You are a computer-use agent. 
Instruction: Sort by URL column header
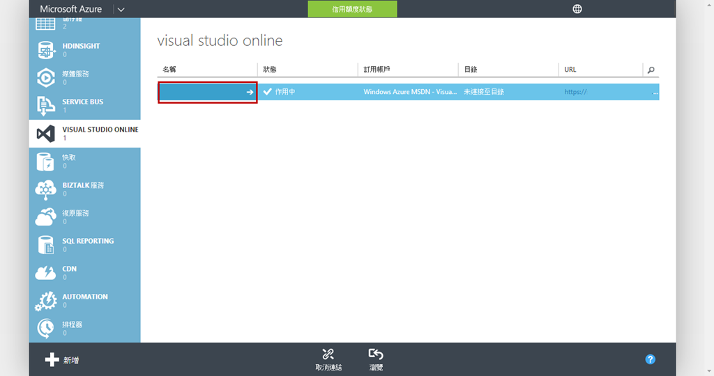pyautogui.click(x=570, y=70)
